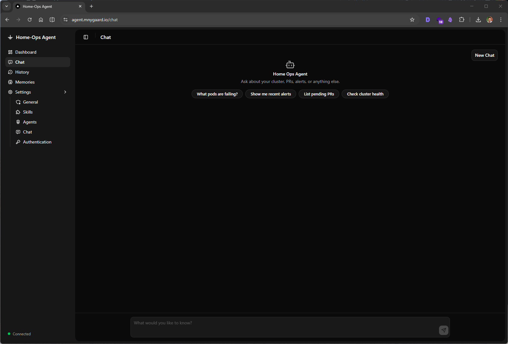Open the Chrome three-dot menu
508x344 pixels.
501,20
